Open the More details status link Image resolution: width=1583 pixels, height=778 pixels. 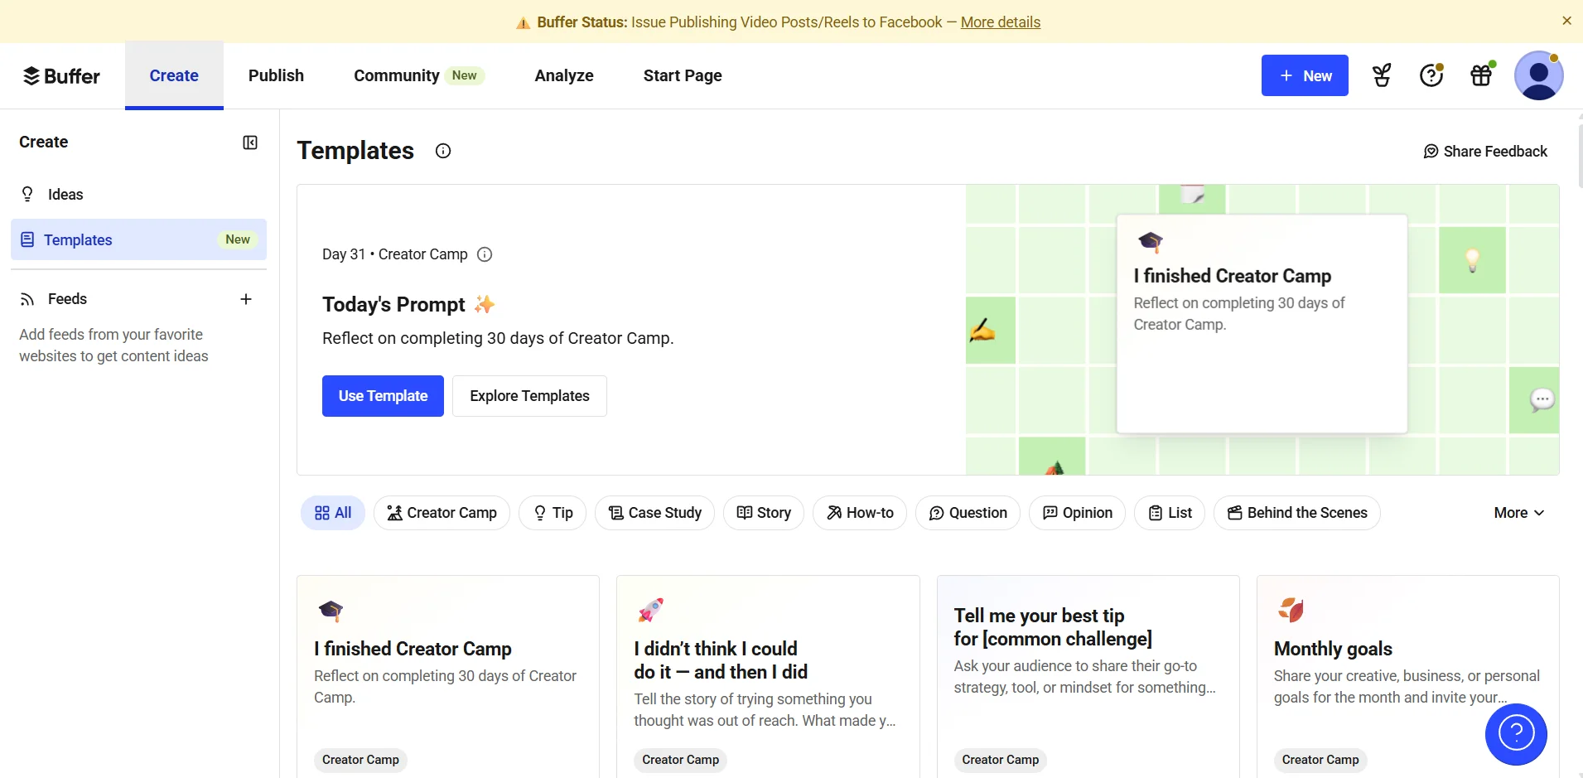click(x=1001, y=22)
